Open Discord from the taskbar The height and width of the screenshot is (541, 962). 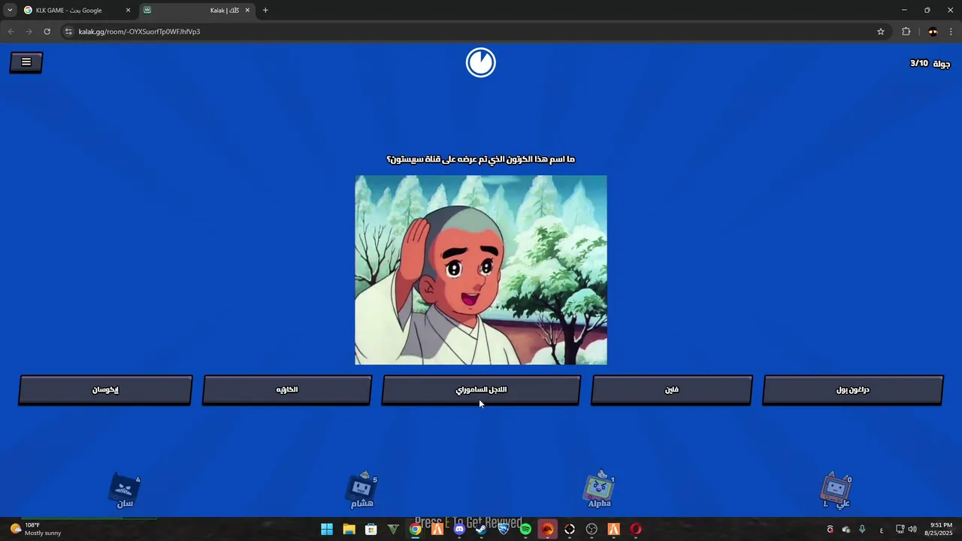point(459,529)
